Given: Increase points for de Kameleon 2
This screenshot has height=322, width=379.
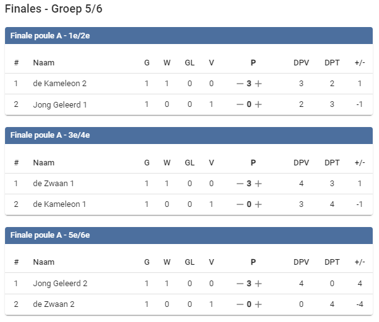Looking at the screenshot, I should pos(258,84).
